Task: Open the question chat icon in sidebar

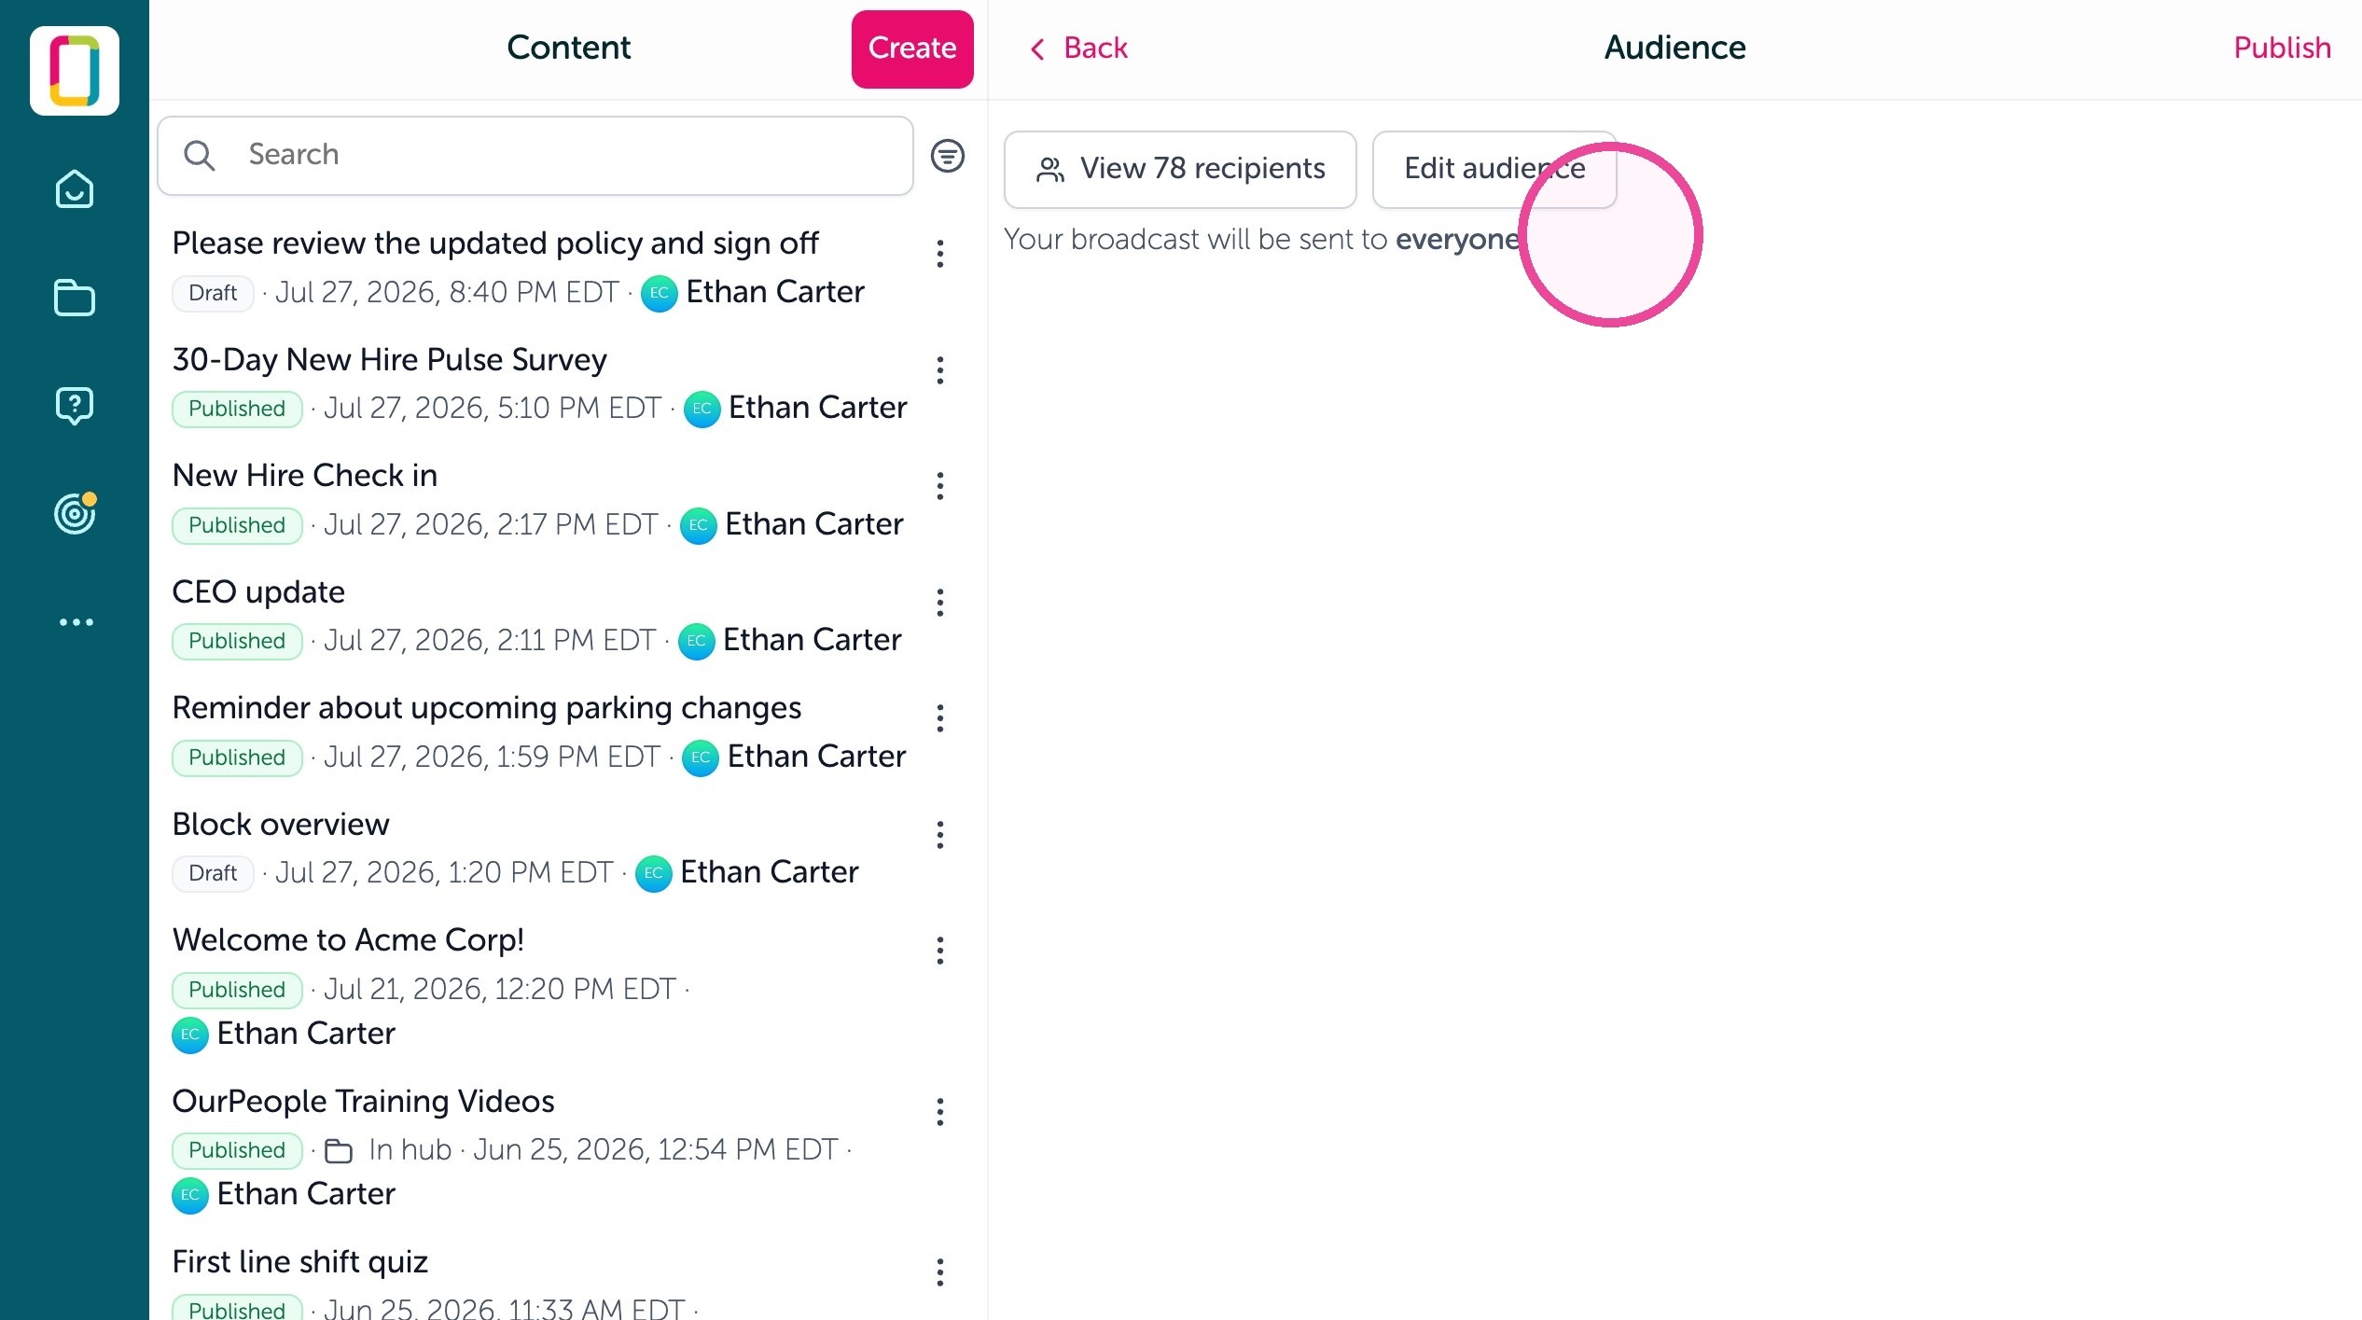Action: coord(75,406)
